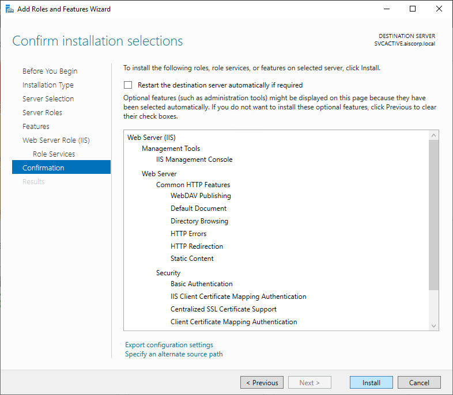Select Installation Type in sidebar
This screenshot has height=395, width=453.
coord(48,85)
